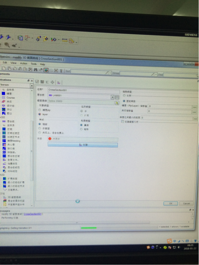The width and height of the screenshot is (199, 265).
Task: Select the 矩形 profile type radio
Action: point(81,129)
